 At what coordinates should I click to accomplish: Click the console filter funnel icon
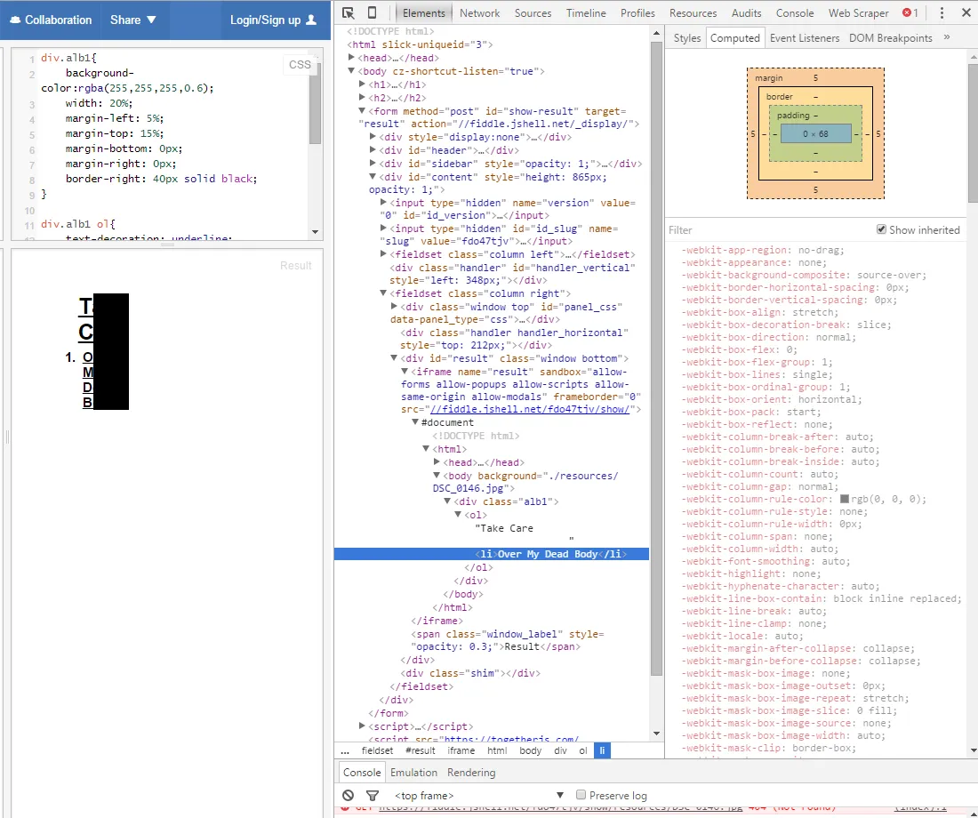pyautogui.click(x=373, y=795)
